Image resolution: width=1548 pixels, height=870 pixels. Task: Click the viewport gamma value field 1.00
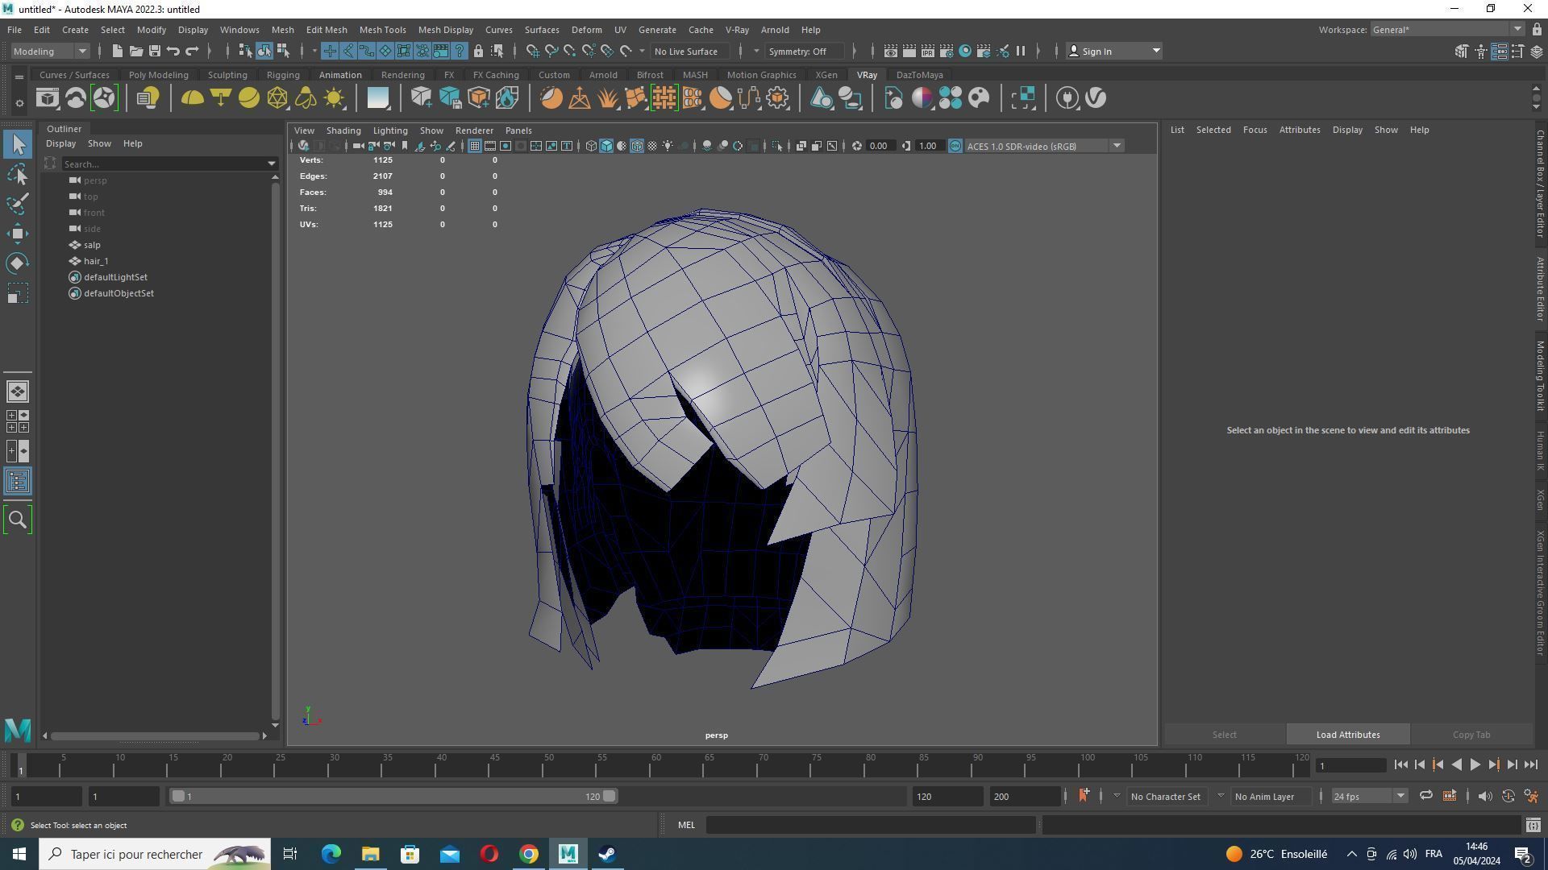coord(928,147)
